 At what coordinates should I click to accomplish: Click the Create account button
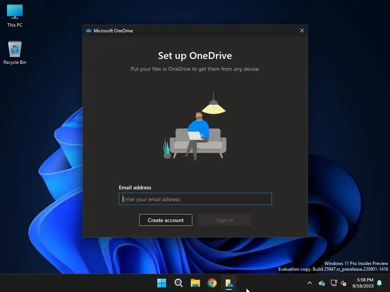coord(166,220)
